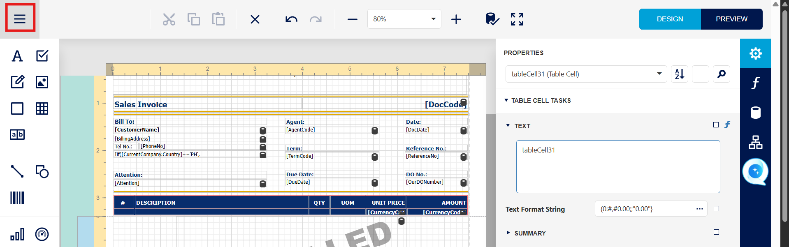
Task: Select the Rich Text edit tool
Action: 17,82
